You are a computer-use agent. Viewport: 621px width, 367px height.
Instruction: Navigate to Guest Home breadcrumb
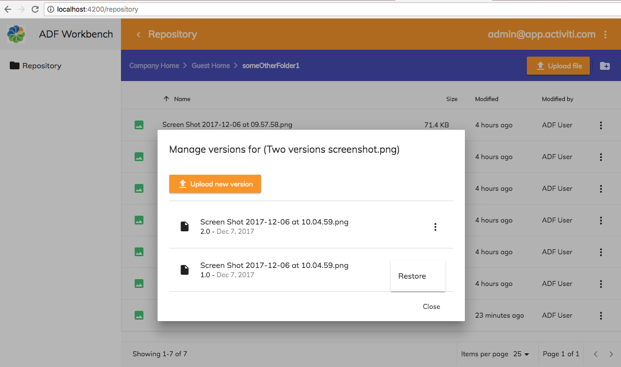tap(210, 65)
